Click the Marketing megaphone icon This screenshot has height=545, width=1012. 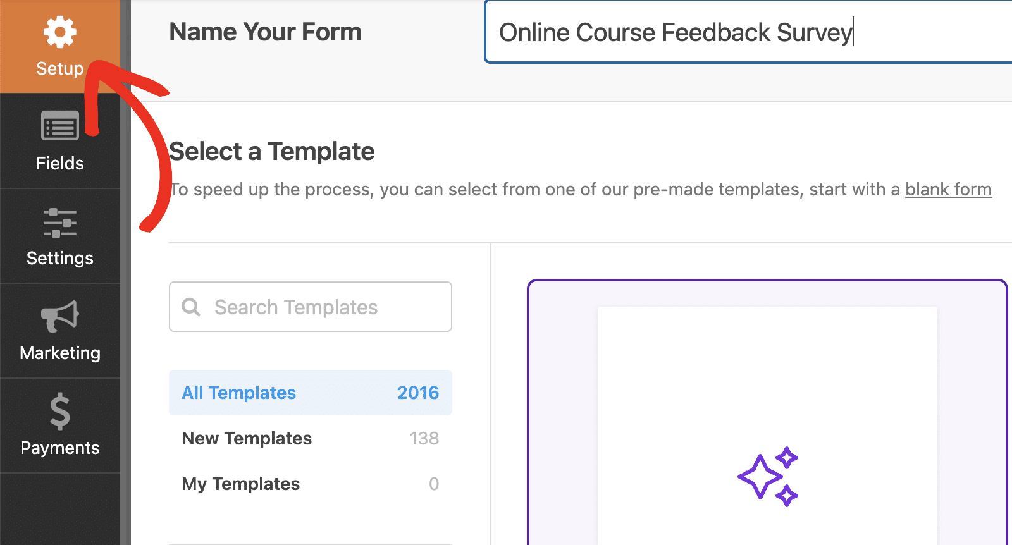click(60, 315)
